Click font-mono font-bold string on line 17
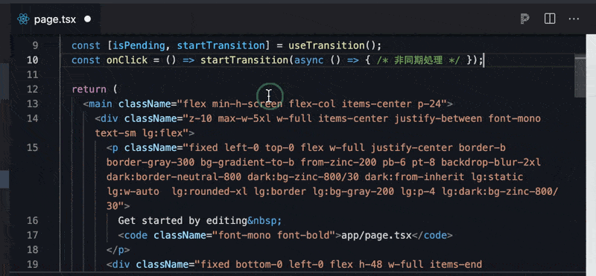Viewport: 596px width, 276px height. pyautogui.click(x=273, y=235)
